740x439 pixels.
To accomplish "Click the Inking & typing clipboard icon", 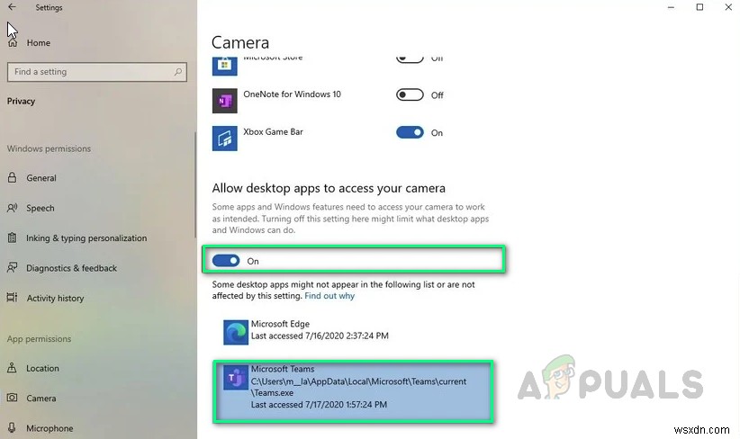I will pyautogui.click(x=13, y=237).
